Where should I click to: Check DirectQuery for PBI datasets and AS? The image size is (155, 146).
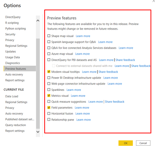(x=49, y=60)
